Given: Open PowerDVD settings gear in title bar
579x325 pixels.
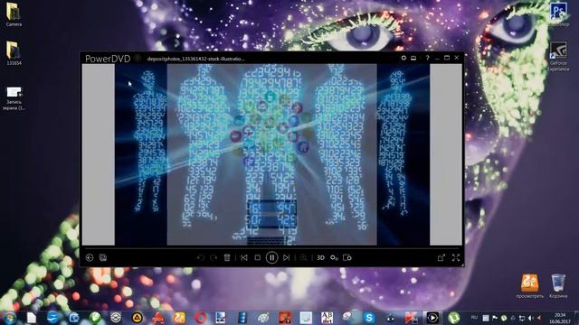Looking at the screenshot, I should tap(403, 58).
